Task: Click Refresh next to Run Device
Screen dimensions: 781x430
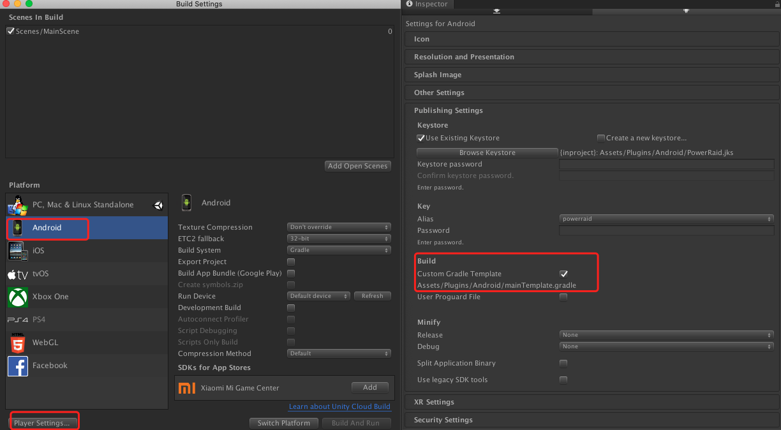Action: click(372, 296)
